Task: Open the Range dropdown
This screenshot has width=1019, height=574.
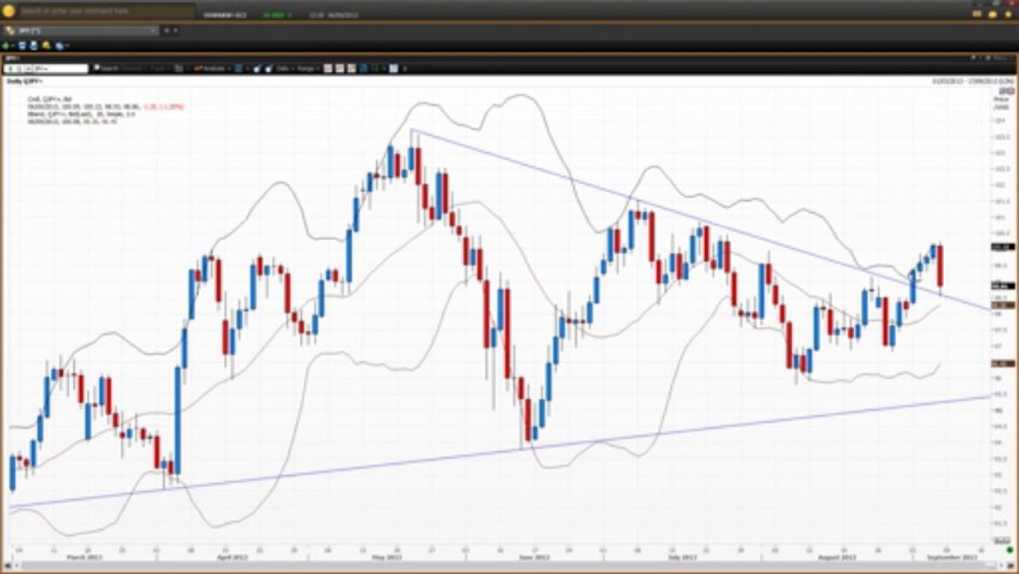Action: pos(308,69)
